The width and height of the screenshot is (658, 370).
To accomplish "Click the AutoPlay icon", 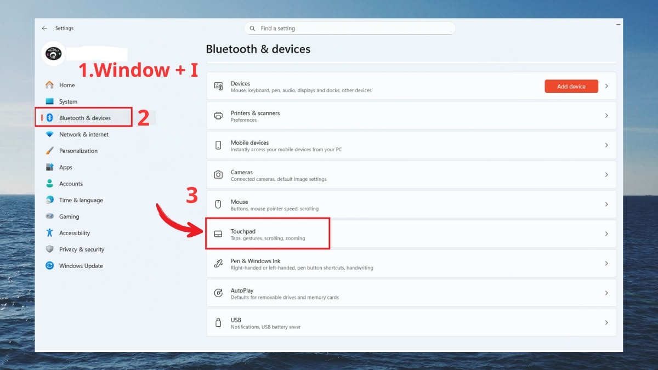I will (218, 293).
